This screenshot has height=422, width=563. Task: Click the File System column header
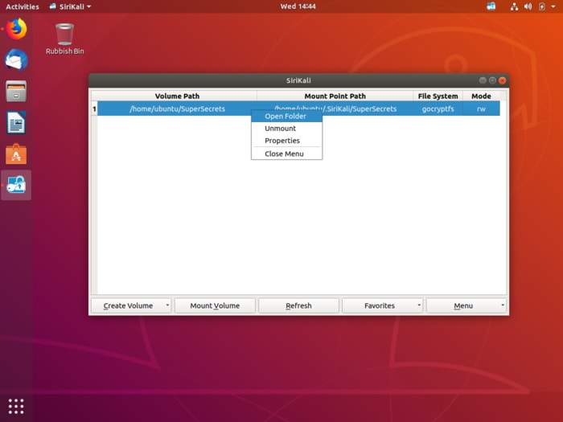pyautogui.click(x=438, y=96)
